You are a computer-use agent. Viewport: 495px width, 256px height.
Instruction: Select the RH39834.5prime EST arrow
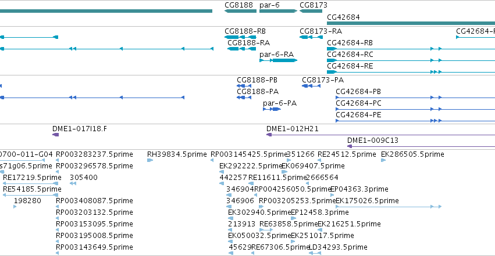coord(150,160)
